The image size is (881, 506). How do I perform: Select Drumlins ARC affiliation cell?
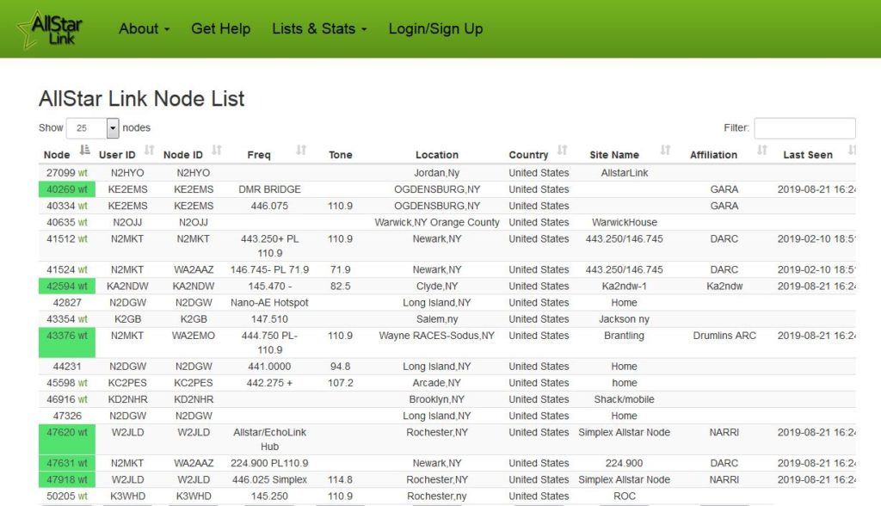[724, 335]
